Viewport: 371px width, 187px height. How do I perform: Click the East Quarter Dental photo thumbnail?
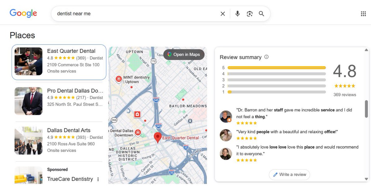click(28, 61)
